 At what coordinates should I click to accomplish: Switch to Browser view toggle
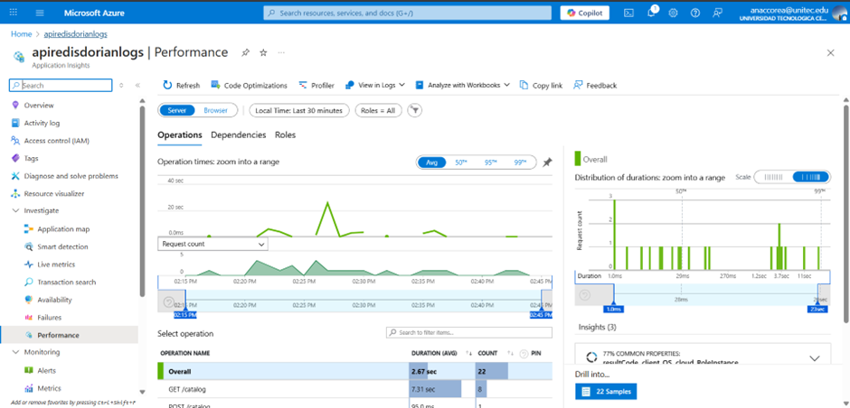pyautogui.click(x=216, y=110)
